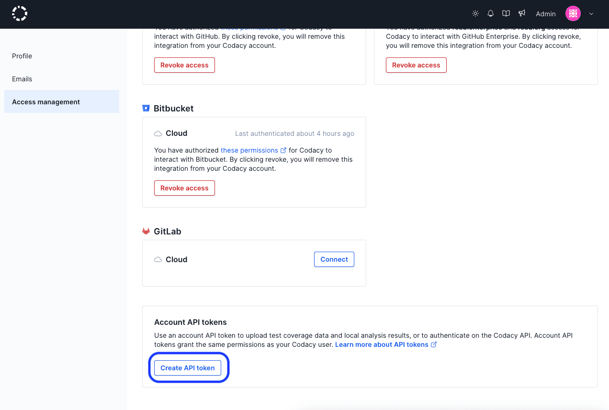Select Emails in the sidebar
Image resolution: width=609 pixels, height=410 pixels.
tap(22, 79)
